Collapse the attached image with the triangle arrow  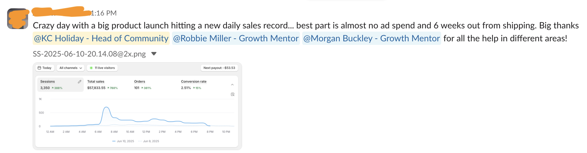(x=154, y=54)
